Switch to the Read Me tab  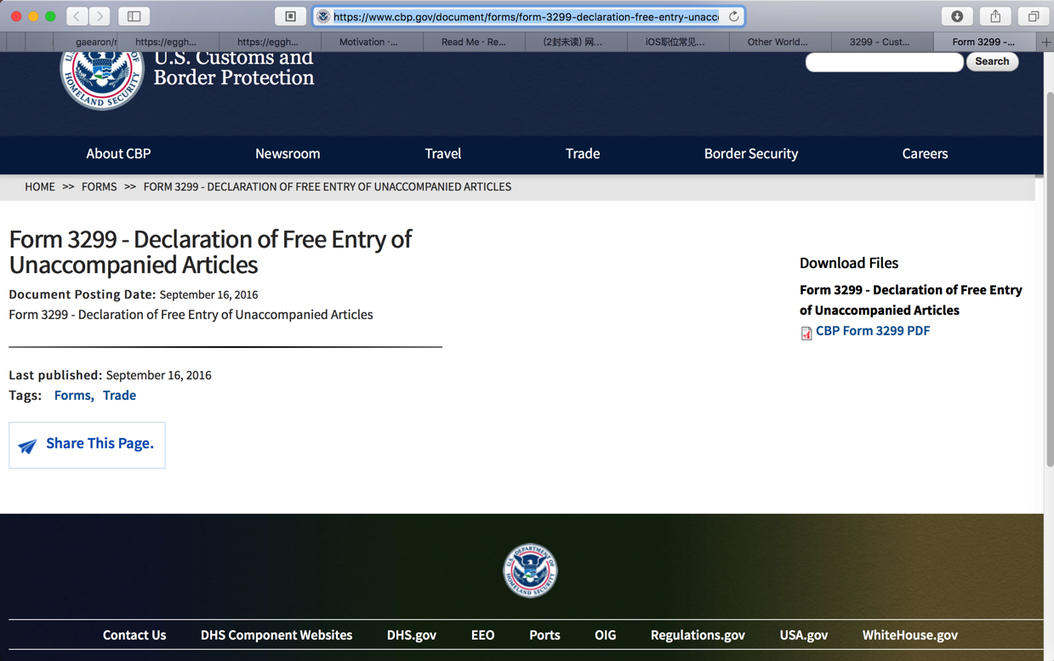click(x=474, y=42)
